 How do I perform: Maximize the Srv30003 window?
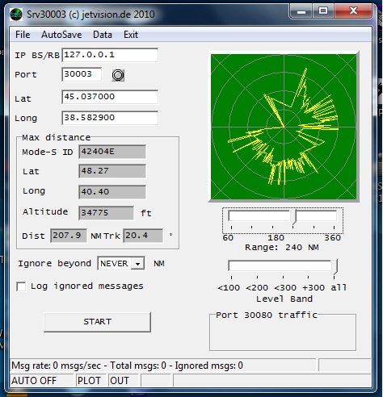click(323, 11)
